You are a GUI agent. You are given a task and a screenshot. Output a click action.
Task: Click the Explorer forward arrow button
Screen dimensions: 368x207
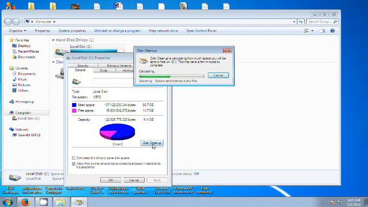click(x=16, y=22)
